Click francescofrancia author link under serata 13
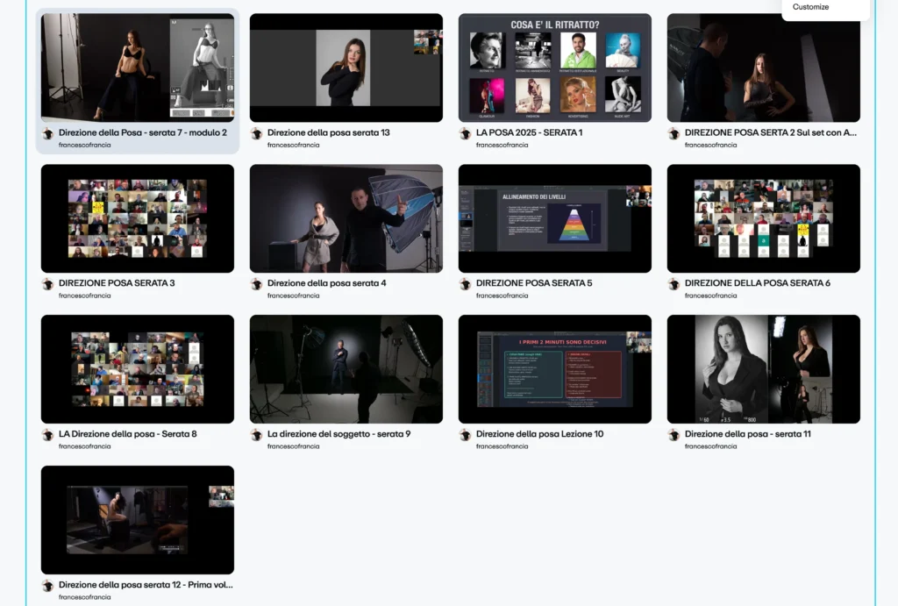Viewport: 898px width, 606px height. pos(293,145)
